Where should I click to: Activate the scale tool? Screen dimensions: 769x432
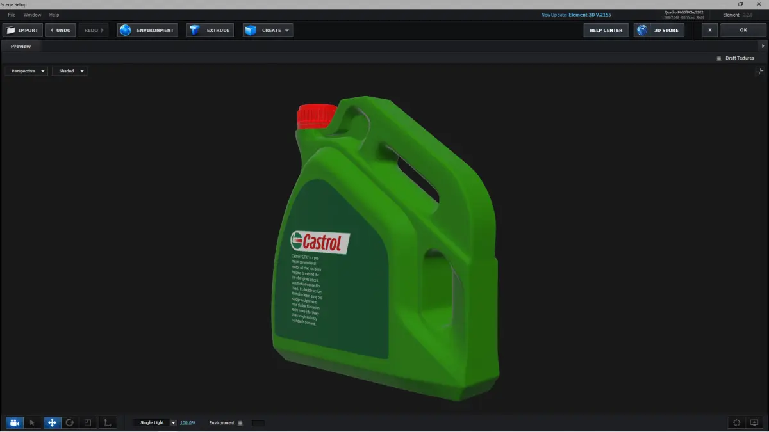coord(88,422)
